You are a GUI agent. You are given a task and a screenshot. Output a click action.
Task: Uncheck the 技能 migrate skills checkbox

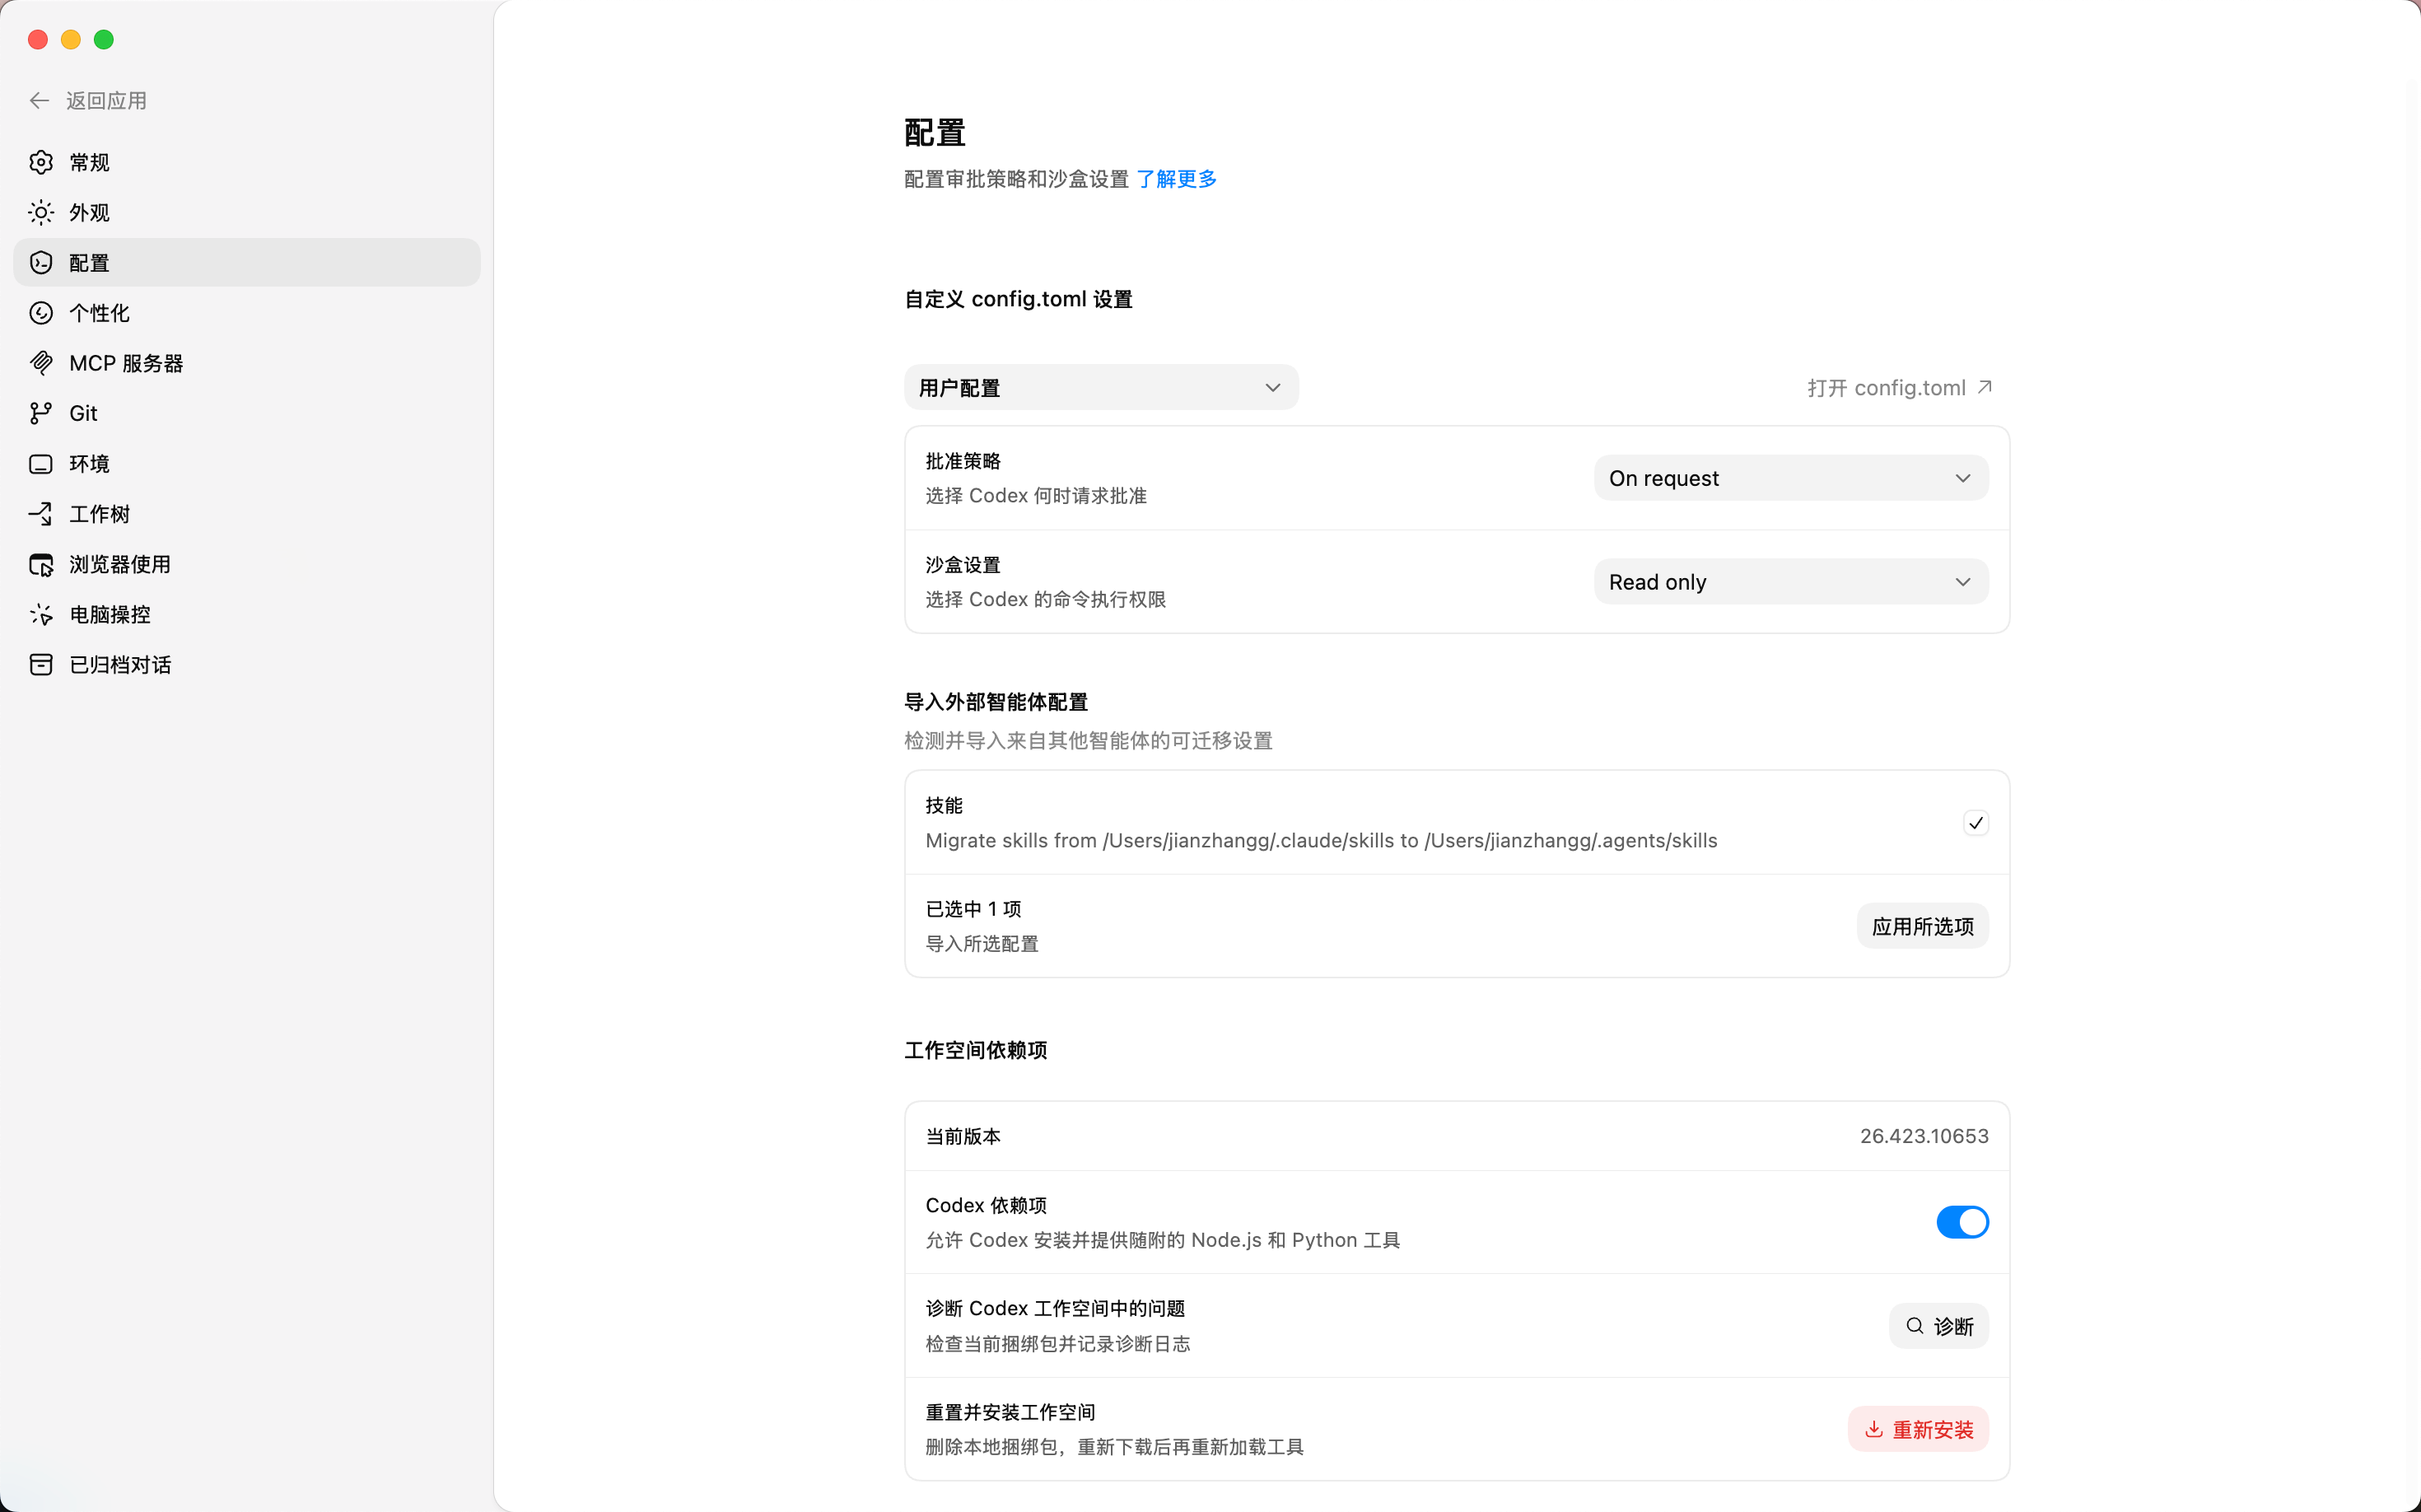[x=1975, y=823]
